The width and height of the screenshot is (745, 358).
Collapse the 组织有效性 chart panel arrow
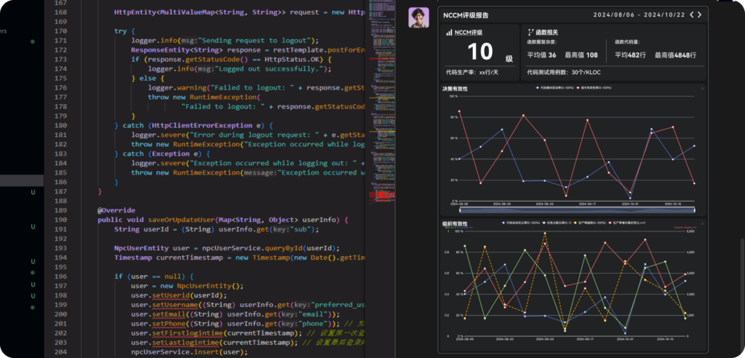(x=701, y=223)
